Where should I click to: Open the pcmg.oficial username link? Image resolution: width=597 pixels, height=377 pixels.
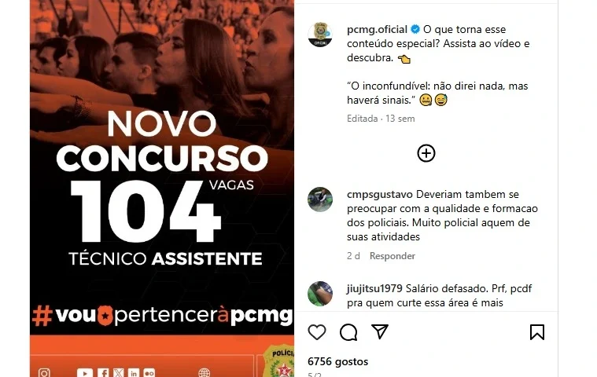(x=377, y=29)
